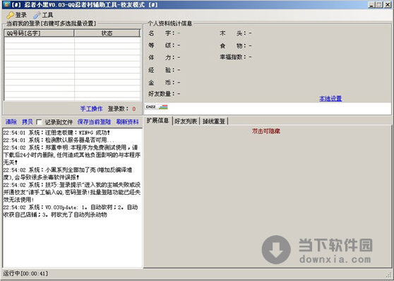
Task: Click the 金币 label in the stats panel
Action: tap(161, 83)
